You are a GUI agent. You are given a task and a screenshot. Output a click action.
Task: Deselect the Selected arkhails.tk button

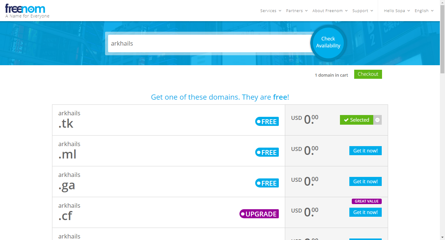357,120
